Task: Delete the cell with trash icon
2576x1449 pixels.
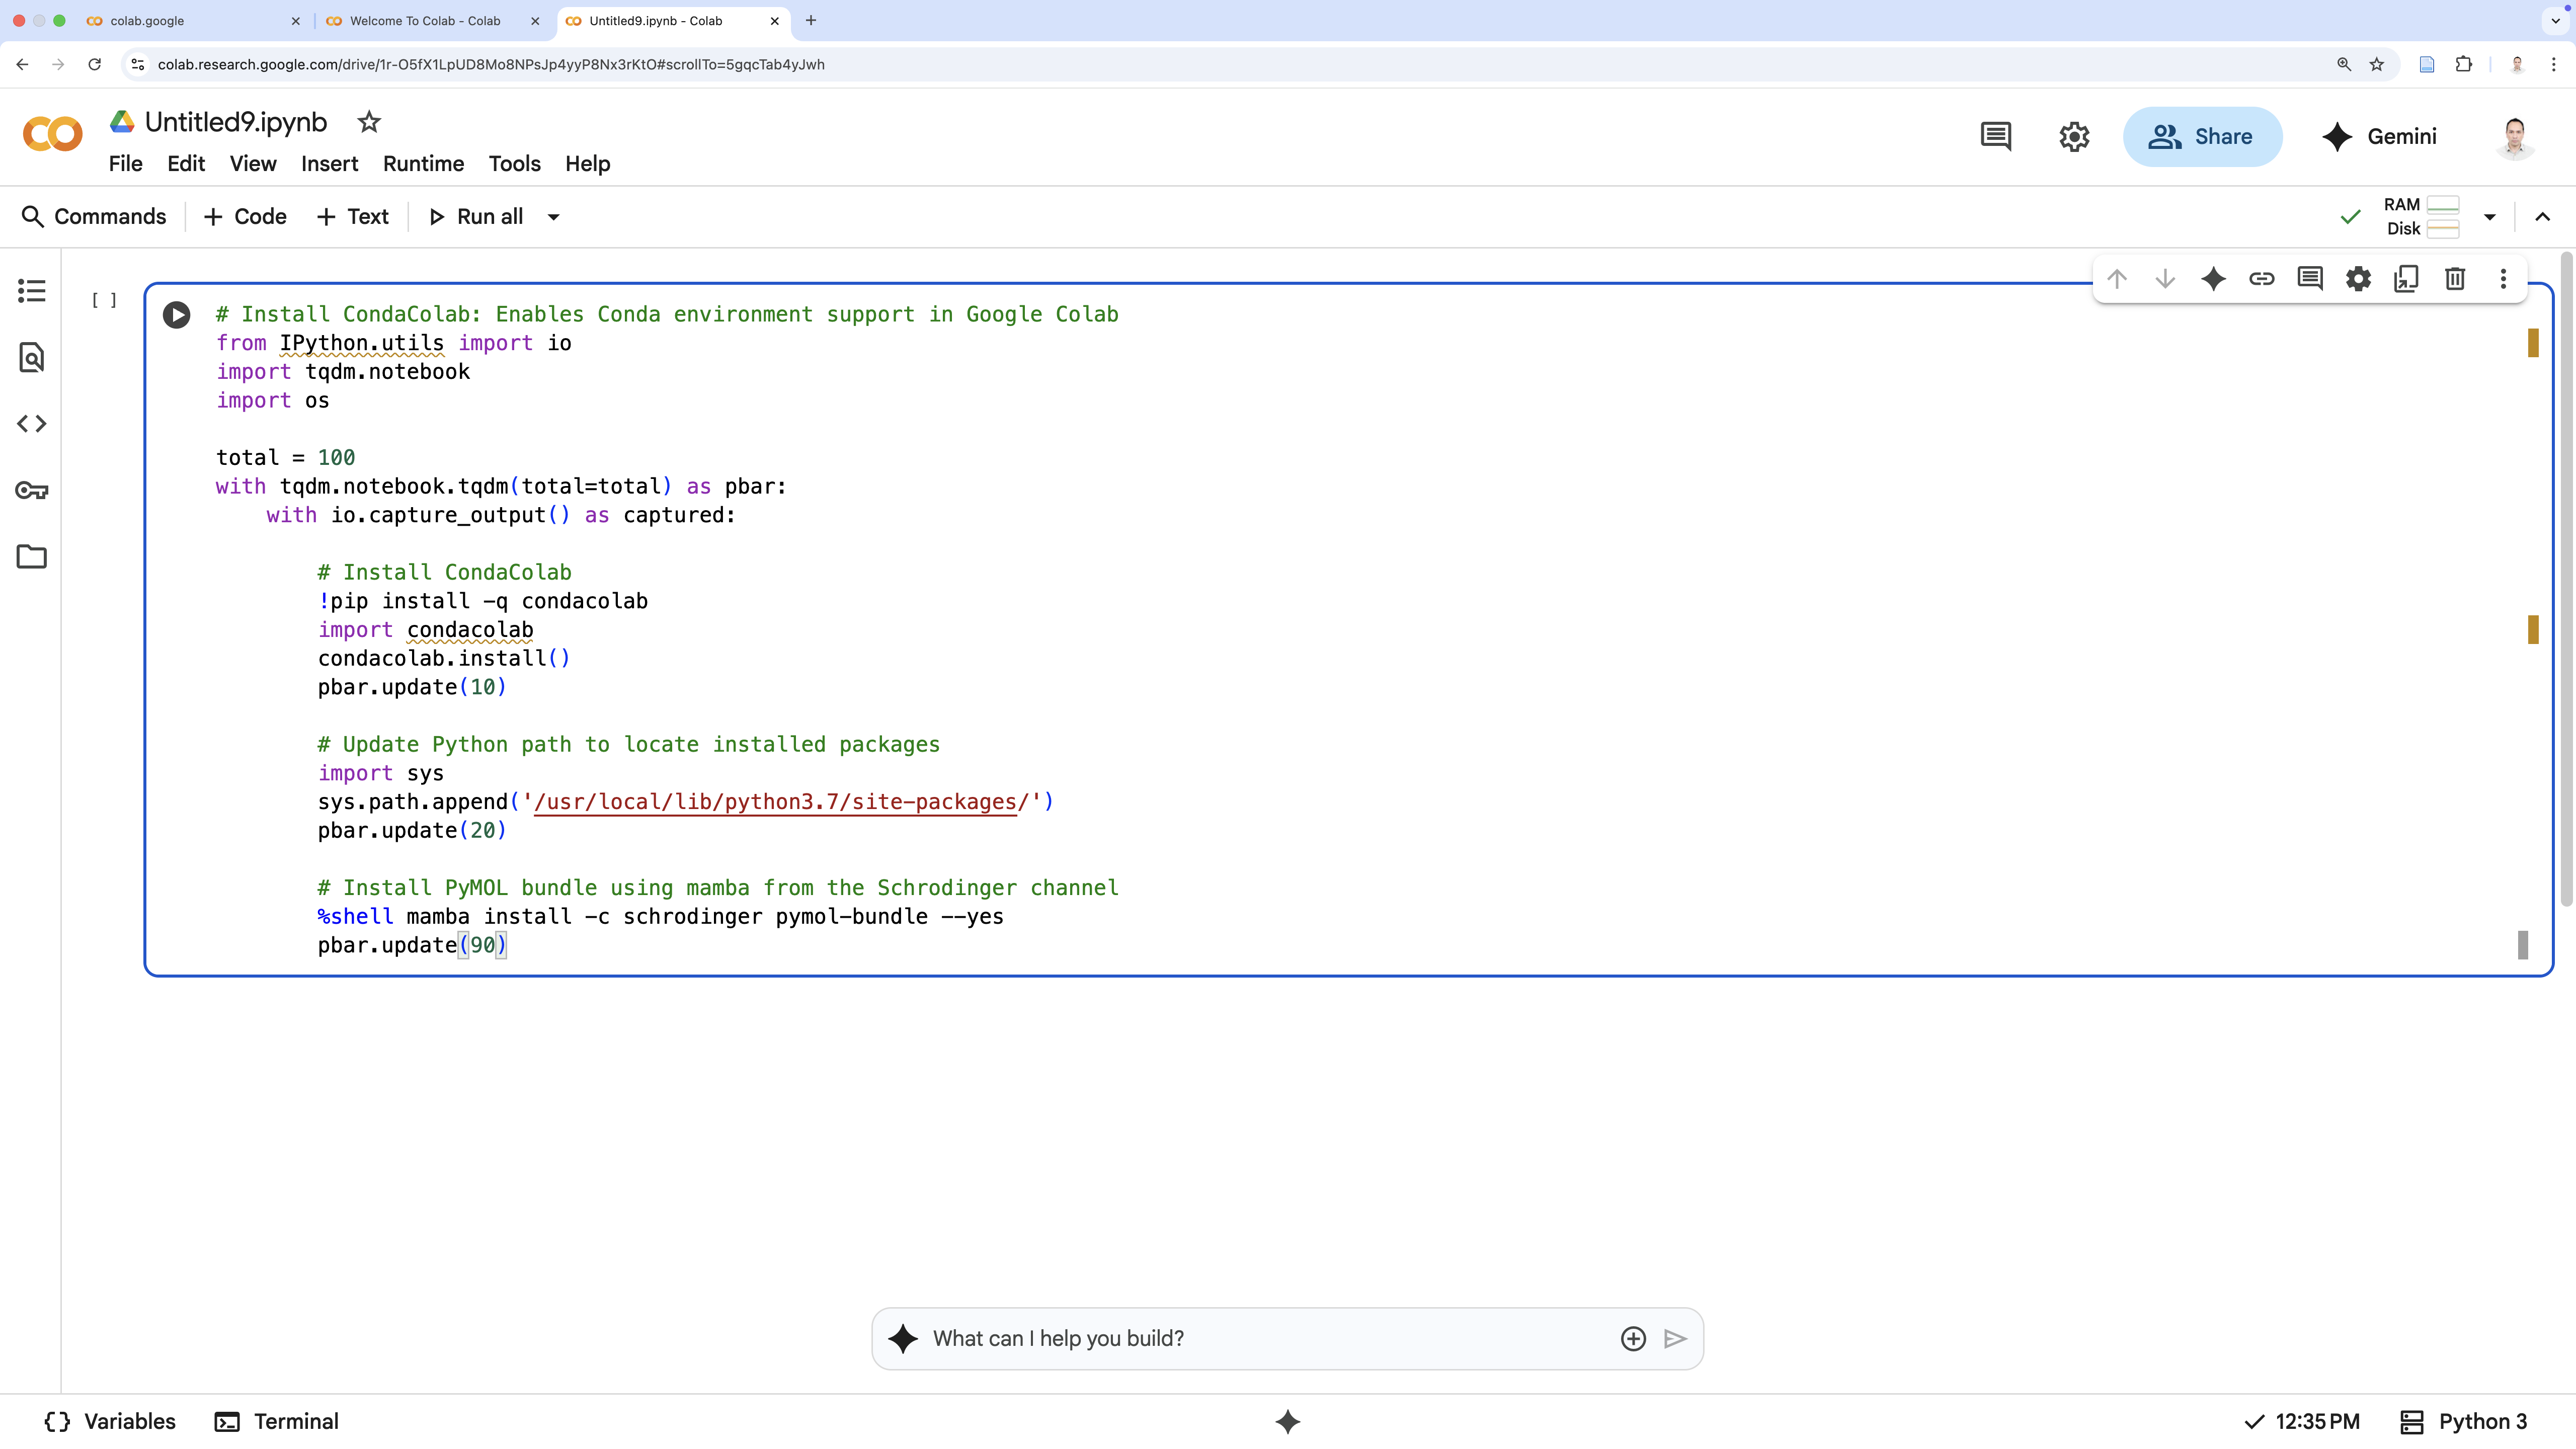Action: tap(2454, 279)
